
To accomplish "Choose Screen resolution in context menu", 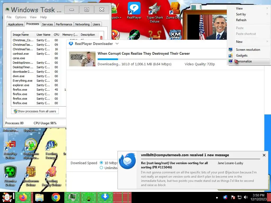I will point(249,50).
